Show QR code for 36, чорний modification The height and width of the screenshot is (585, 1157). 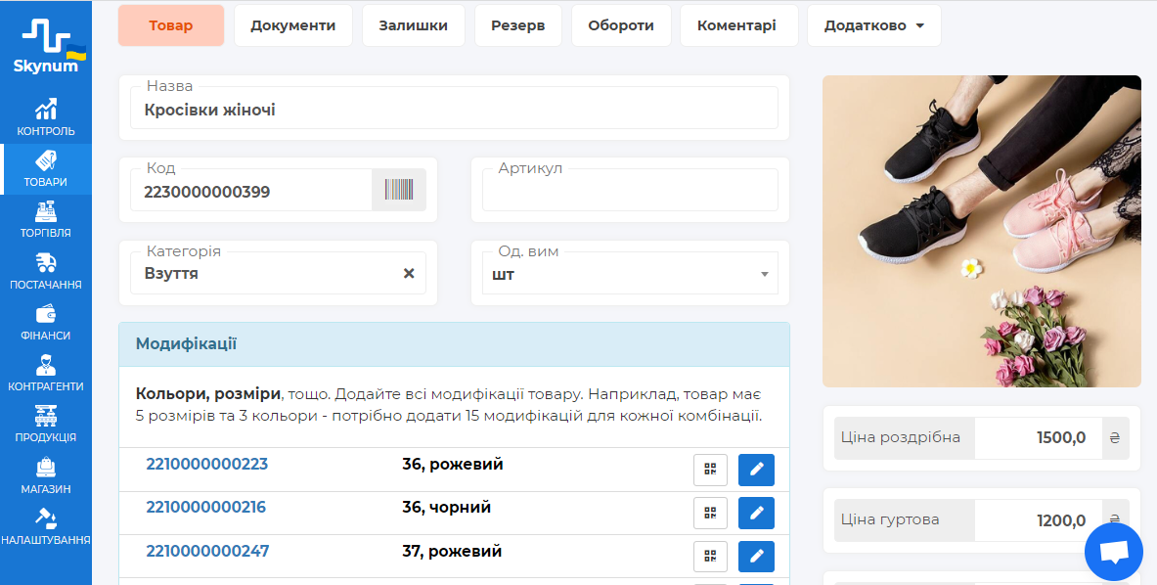[711, 514]
